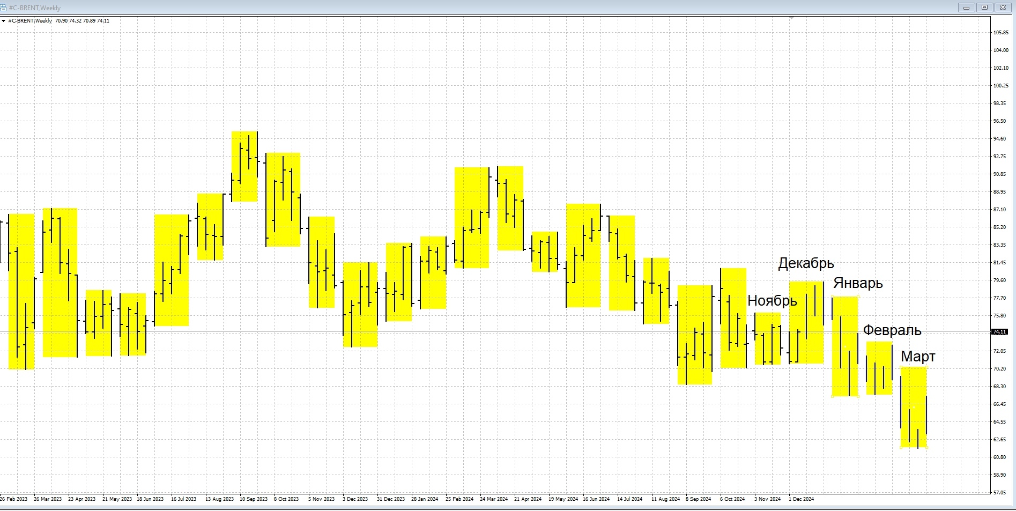This screenshot has width=1016, height=511.
Task: Click the 10 Sep 2023 date label
Action: tap(254, 499)
